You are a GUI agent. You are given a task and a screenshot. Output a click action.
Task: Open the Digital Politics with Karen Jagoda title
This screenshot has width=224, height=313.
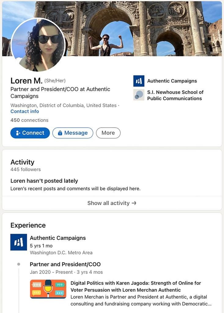[x=136, y=286]
